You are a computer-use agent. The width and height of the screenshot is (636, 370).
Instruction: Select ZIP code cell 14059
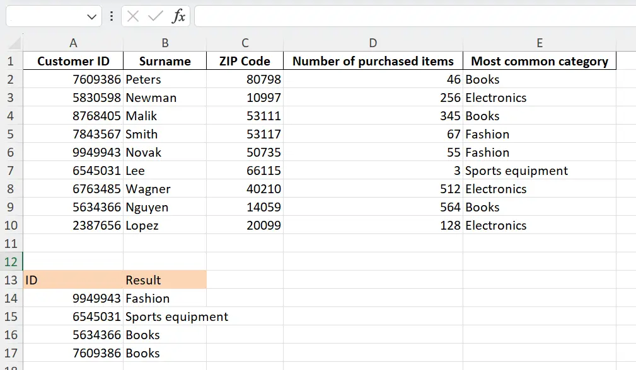pos(245,206)
